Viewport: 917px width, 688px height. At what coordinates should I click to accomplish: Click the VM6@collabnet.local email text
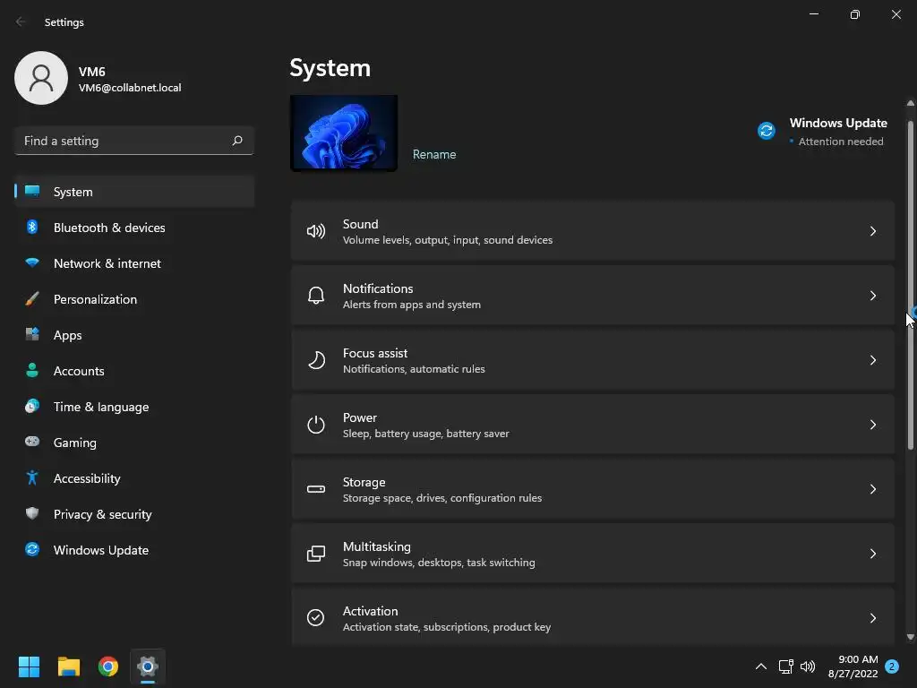pos(130,88)
